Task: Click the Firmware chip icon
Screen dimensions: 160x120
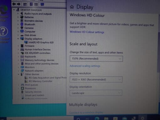Action: pos(22,46)
